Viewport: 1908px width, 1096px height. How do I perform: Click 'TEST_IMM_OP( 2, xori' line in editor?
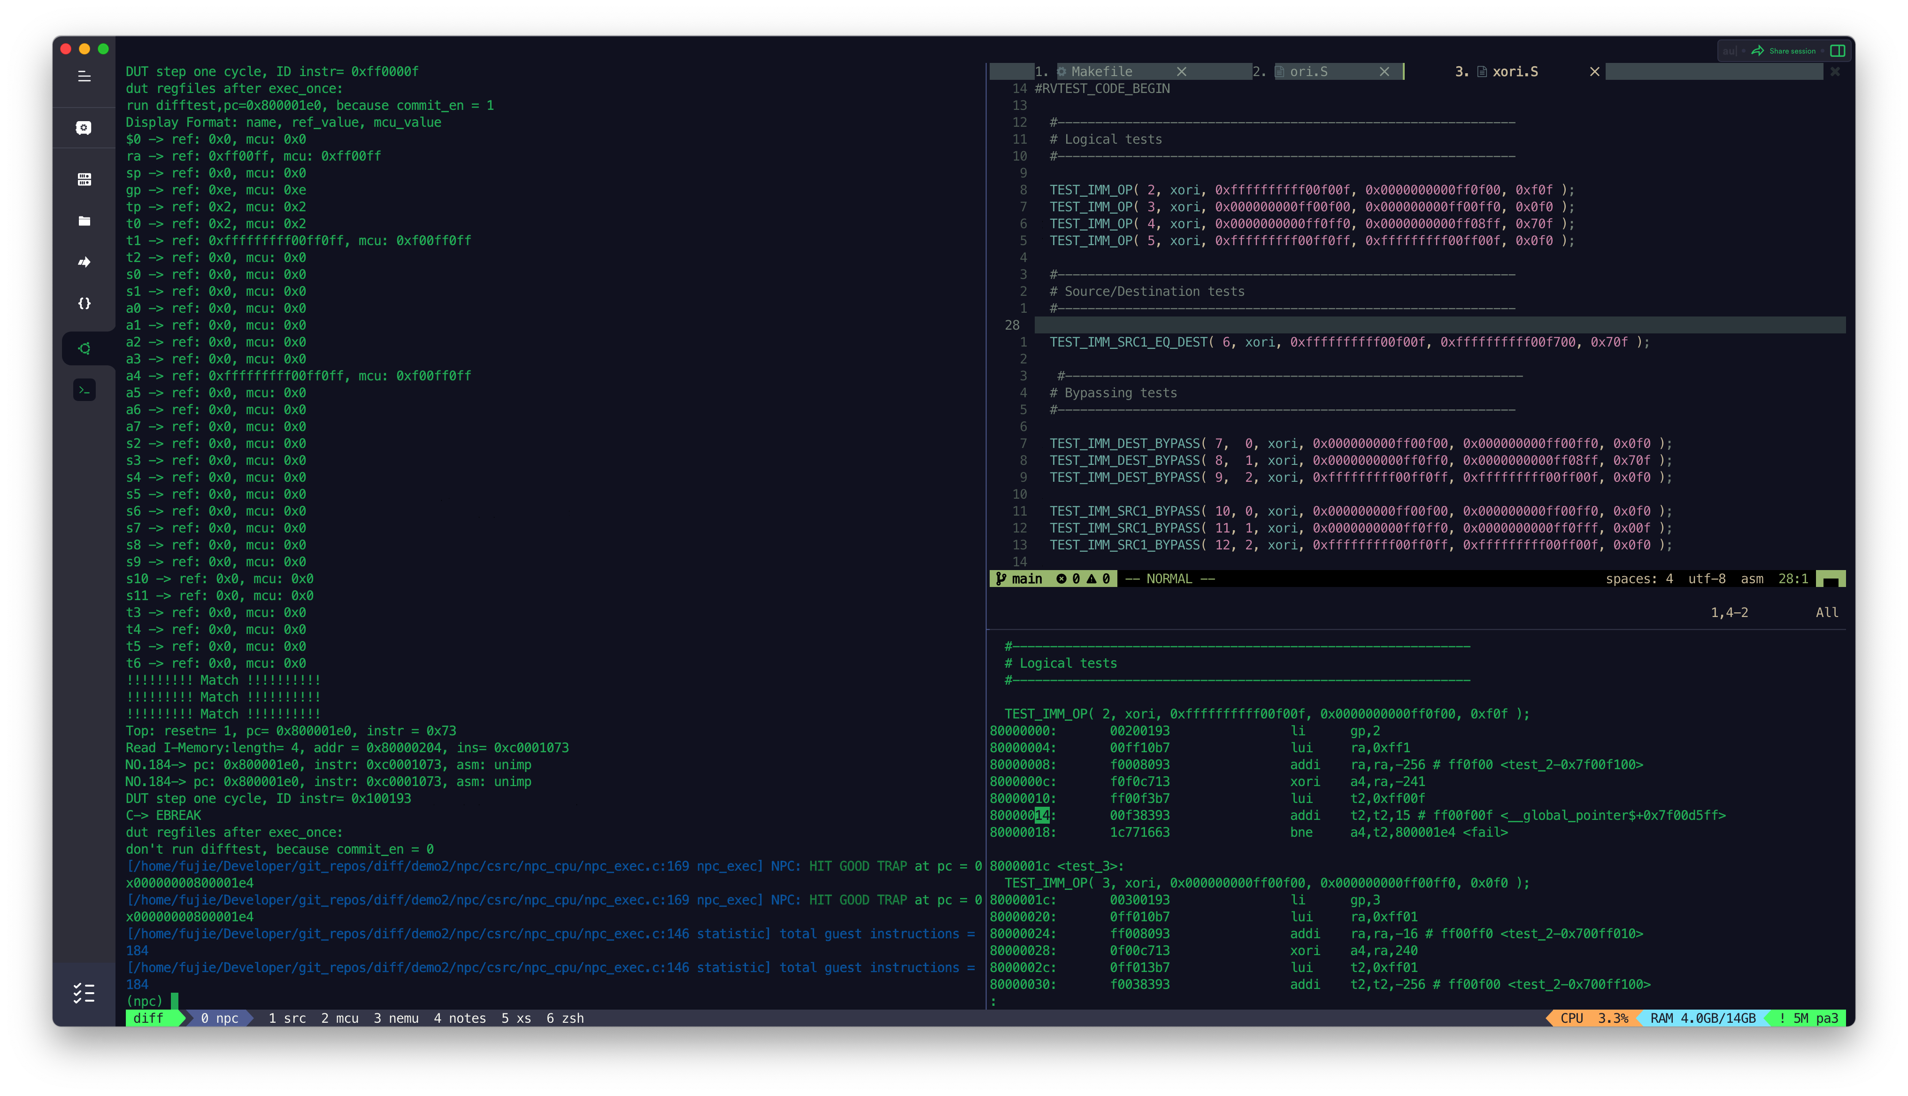1311,190
